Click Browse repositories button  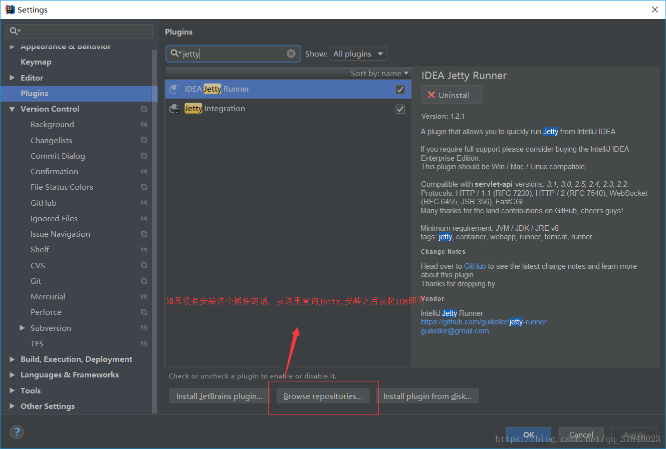click(x=323, y=396)
